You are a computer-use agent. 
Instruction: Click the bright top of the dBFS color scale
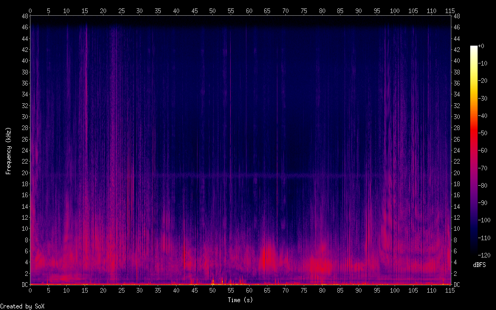pyautogui.click(x=474, y=48)
